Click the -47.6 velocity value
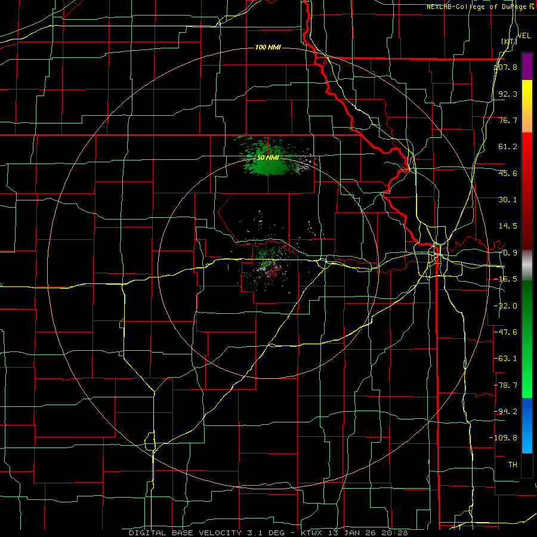 (x=506, y=332)
